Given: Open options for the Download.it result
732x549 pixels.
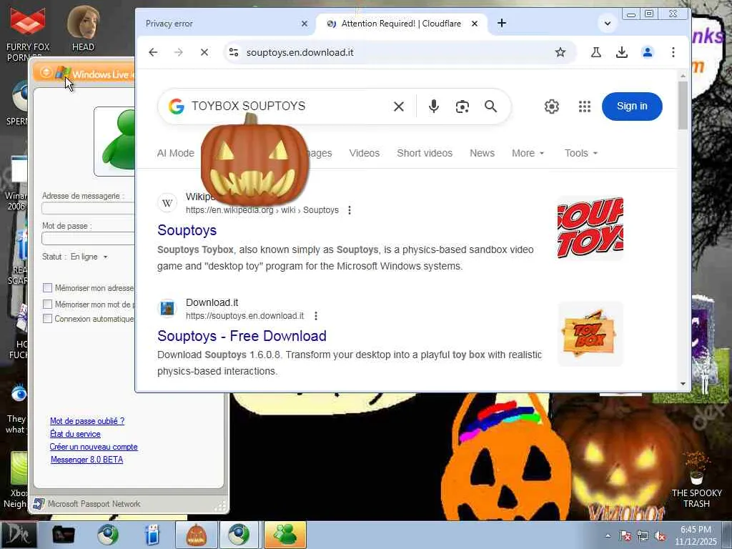Looking at the screenshot, I should [x=316, y=316].
